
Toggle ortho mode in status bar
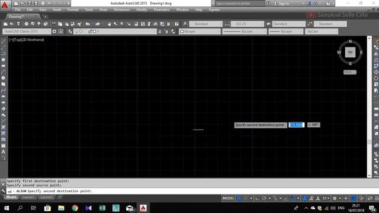258,198
